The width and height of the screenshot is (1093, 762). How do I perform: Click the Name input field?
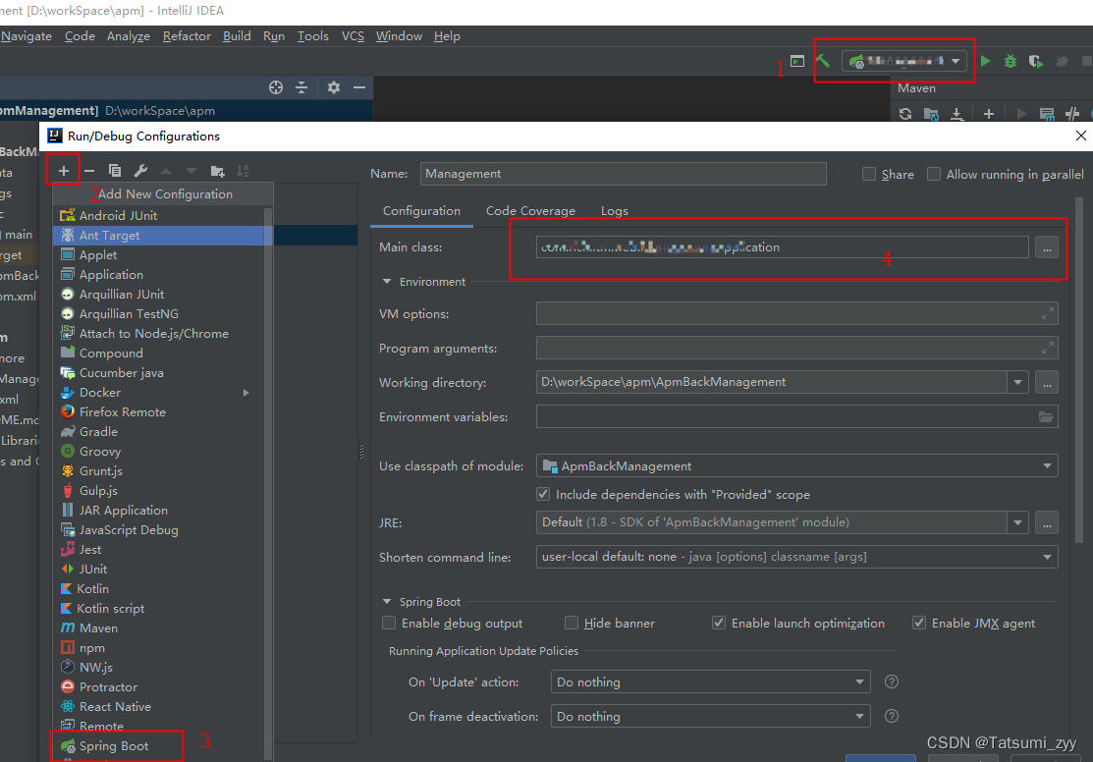[624, 174]
